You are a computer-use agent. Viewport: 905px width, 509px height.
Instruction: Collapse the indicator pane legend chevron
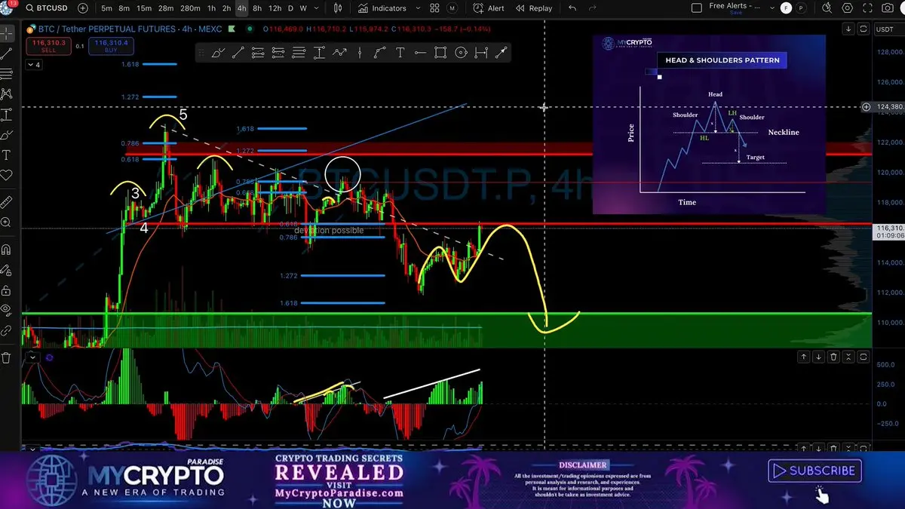(32, 358)
